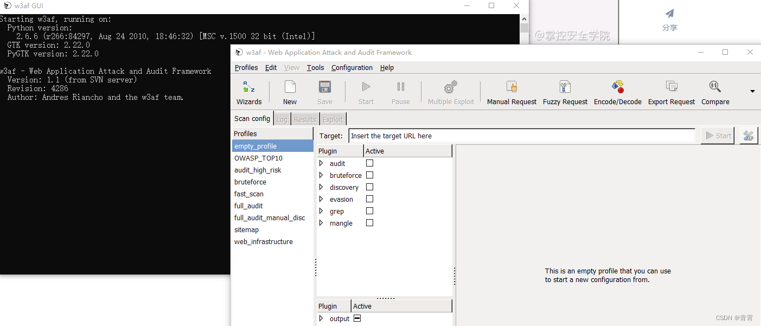Open the Manual Request tool
The image size is (761, 326).
pyautogui.click(x=511, y=87)
